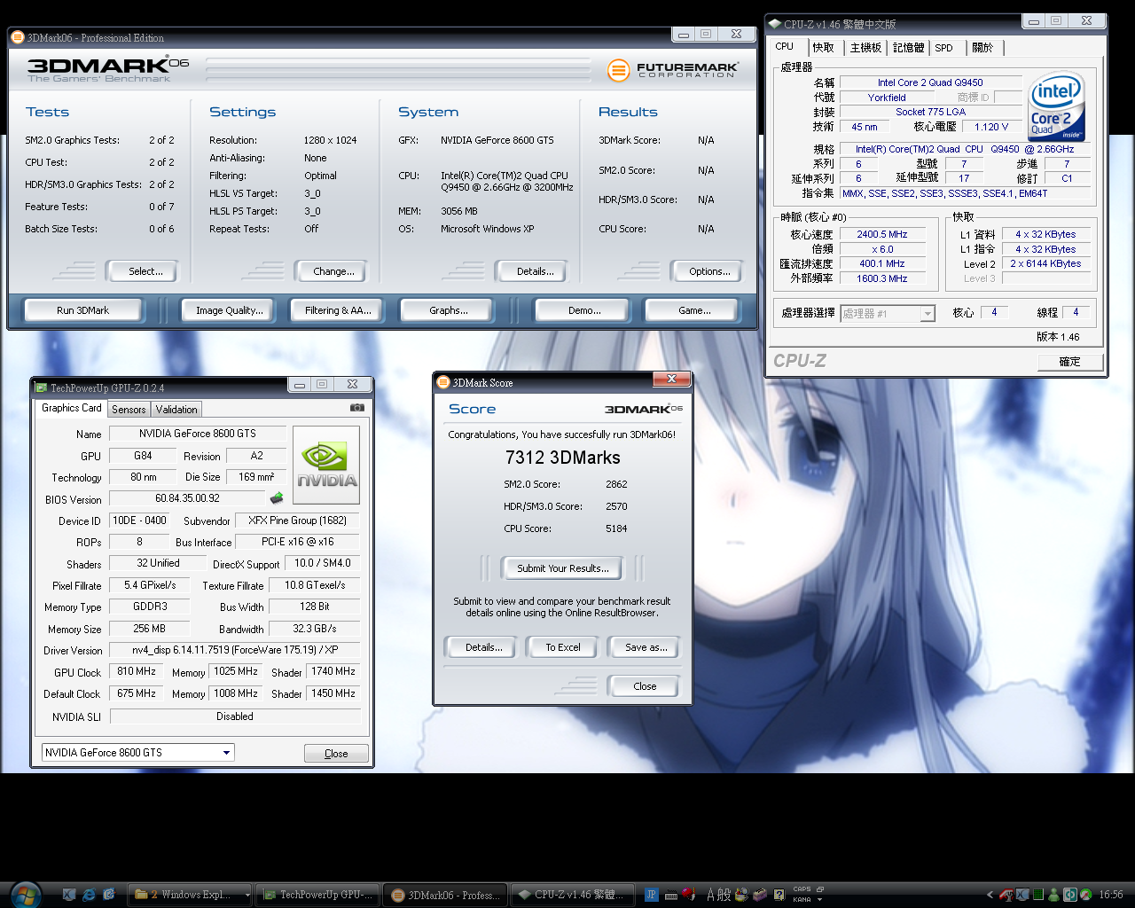This screenshot has height=908, width=1135.
Task: Open the SPD tab in CPU-Z
Action: click(x=943, y=48)
